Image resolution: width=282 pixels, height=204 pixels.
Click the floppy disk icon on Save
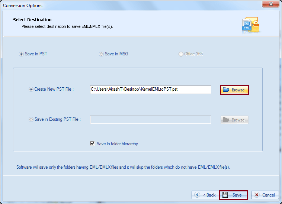coord(225,195)
